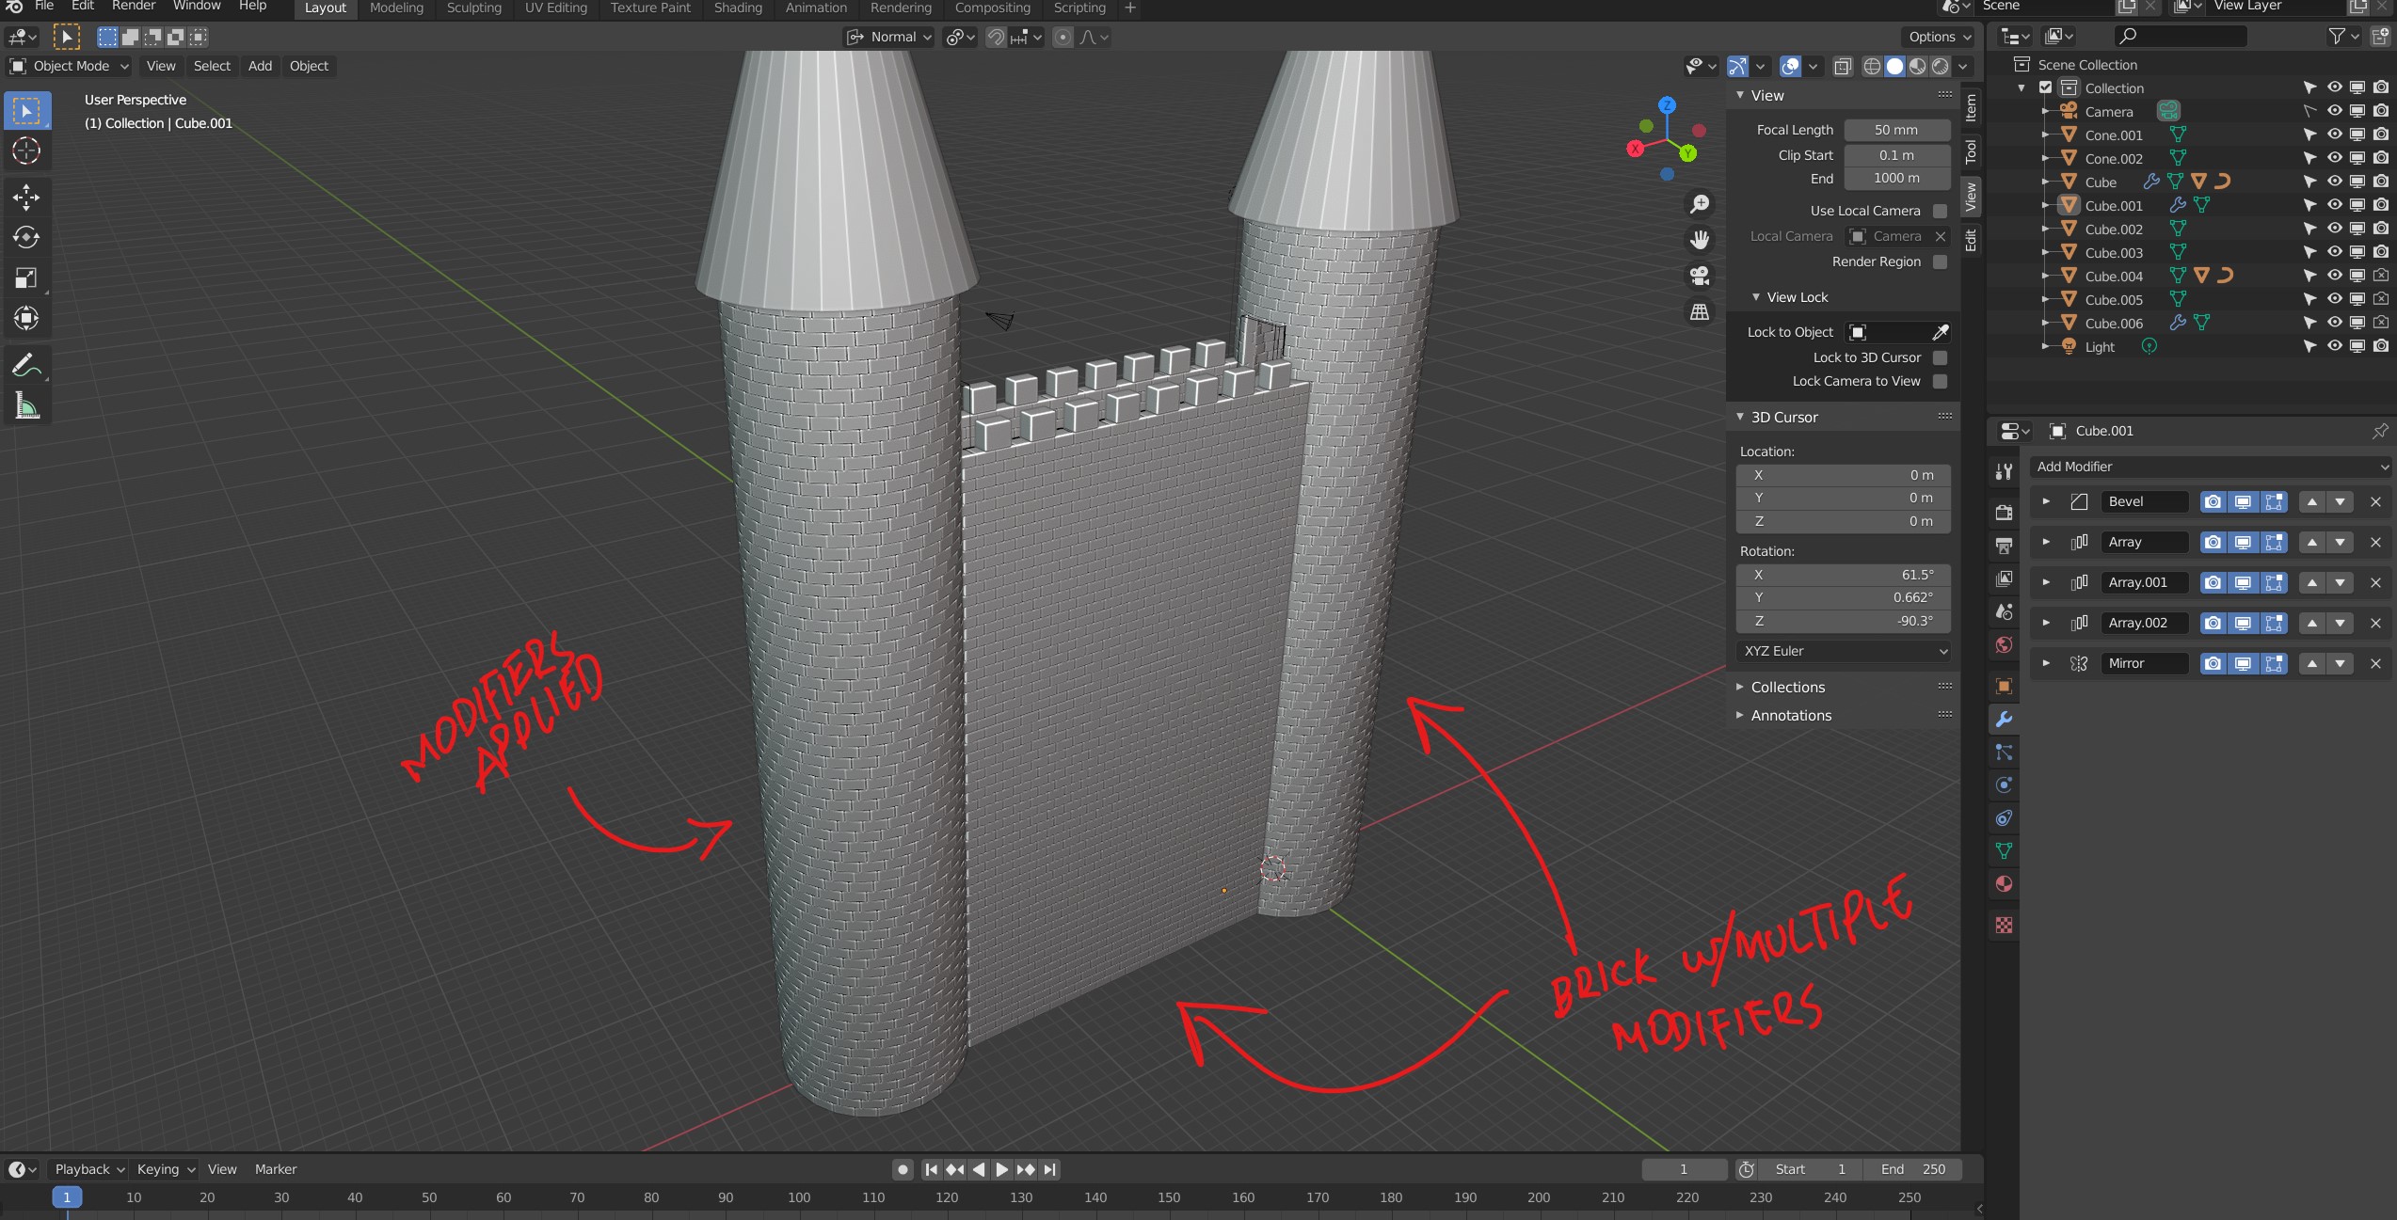Hide Cube.002 in viewport via eye icon
Screen dimensions: 2397x1220
2335,229
